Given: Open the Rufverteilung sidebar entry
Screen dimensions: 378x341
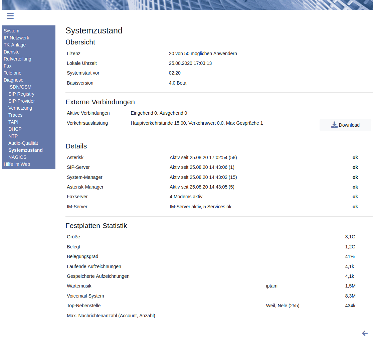Looking at the screenshot, I should 17,59.
